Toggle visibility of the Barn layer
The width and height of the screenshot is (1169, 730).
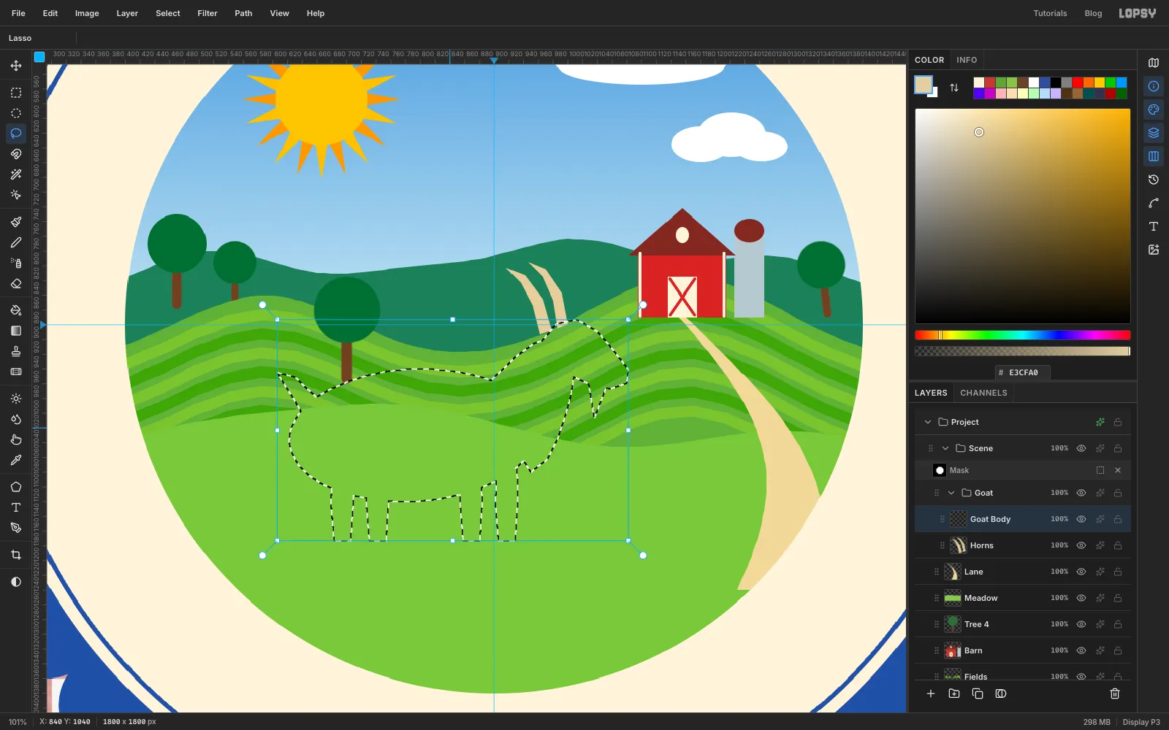coord(1081,650)
